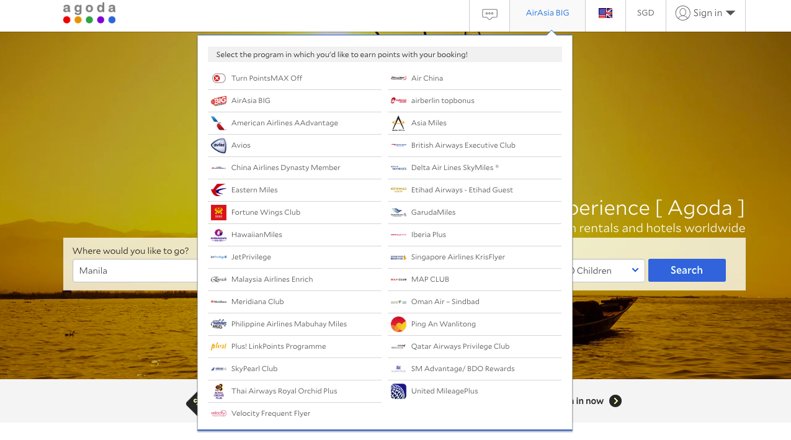Click the Agoda logo
791x440 pixels.
point(89,13)
